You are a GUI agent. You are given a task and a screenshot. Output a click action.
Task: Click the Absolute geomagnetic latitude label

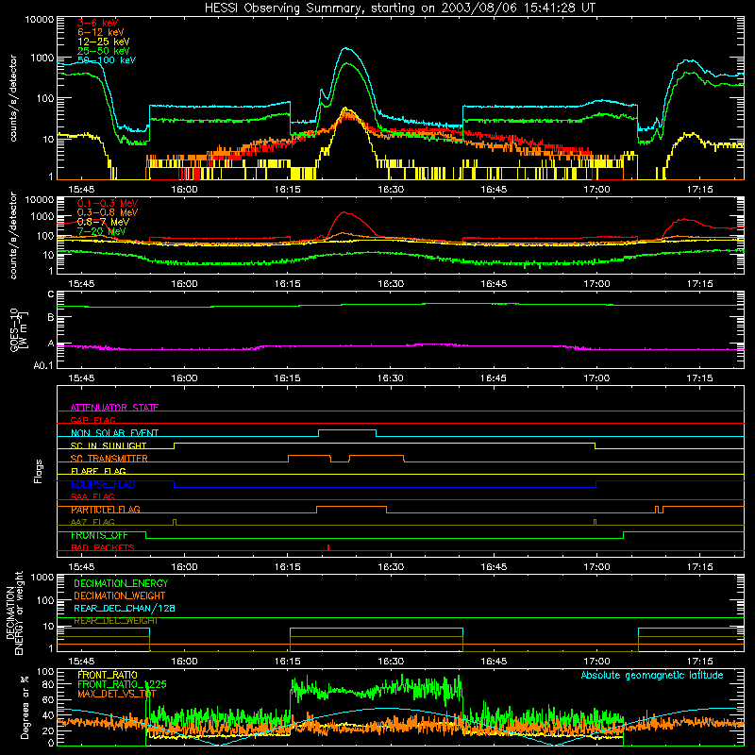(x=652, y=675)
